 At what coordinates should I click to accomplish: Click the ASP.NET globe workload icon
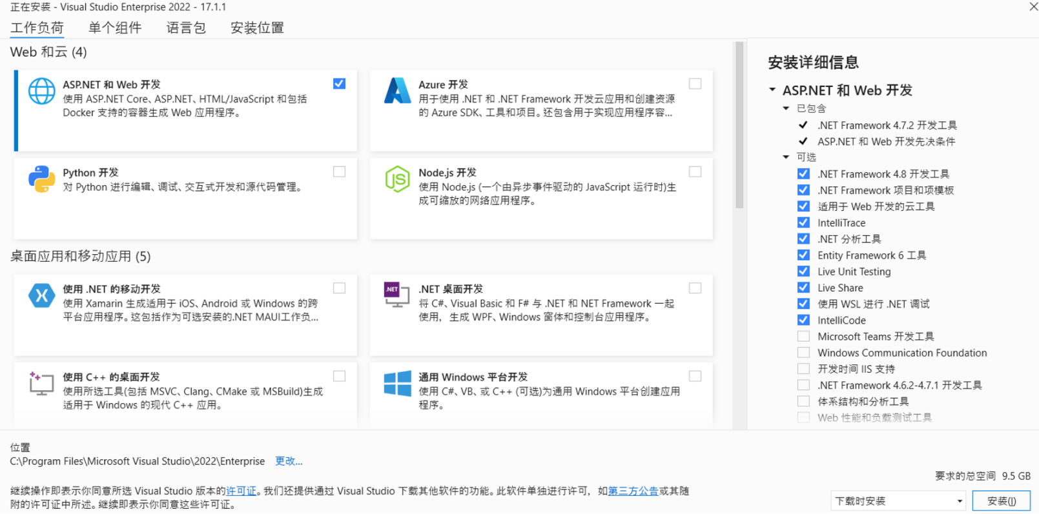(x=41, y=91)
